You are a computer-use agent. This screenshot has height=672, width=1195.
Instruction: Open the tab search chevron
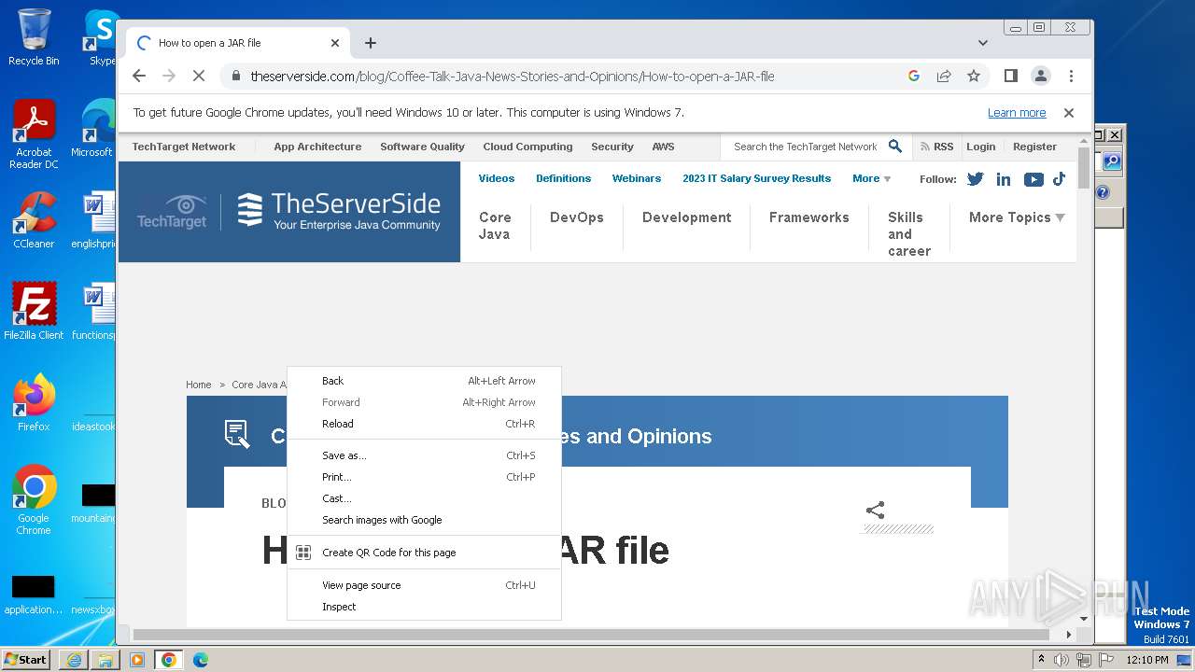(983, 43)
